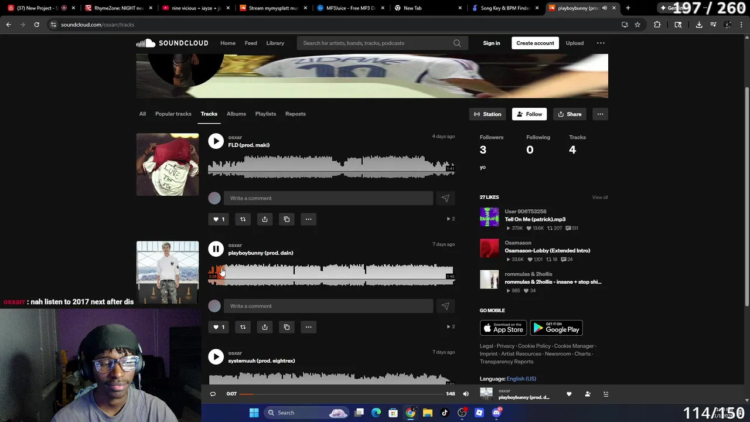Open browser downloads icon

(699, 25)
